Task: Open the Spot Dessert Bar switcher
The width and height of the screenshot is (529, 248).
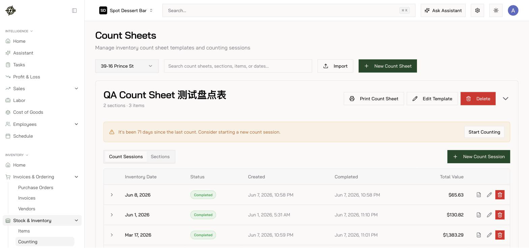Action: click(126, 10)
